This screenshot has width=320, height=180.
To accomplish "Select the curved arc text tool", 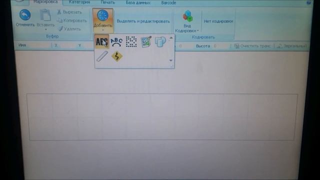I will (x=116, y=42).
